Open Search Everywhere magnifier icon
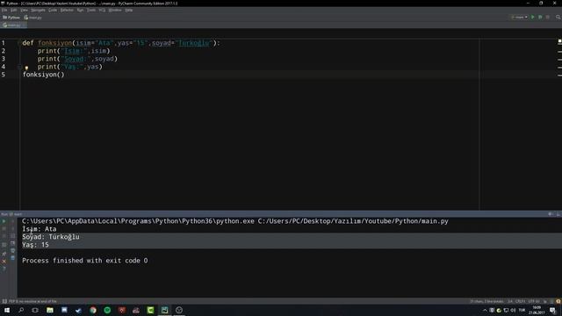This screenshot has height=316, width=562. pyautogui.click(x=558, y=18)
